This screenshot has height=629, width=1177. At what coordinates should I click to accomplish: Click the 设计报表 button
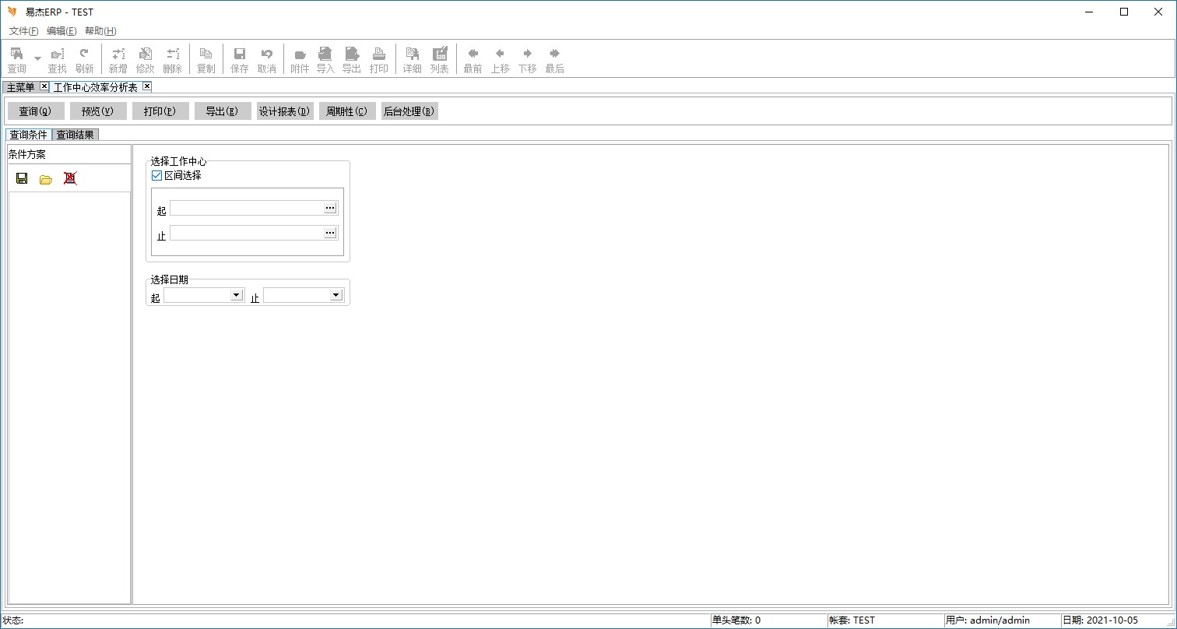(285, 111)
